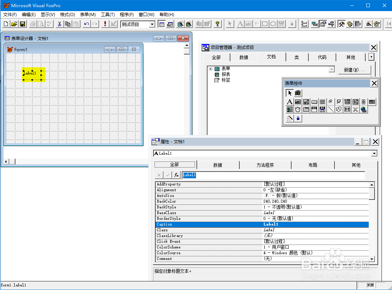
Task: Switch to the 布局 tab in Properties window
Action: pyautogui.click(x=313, y=165)
